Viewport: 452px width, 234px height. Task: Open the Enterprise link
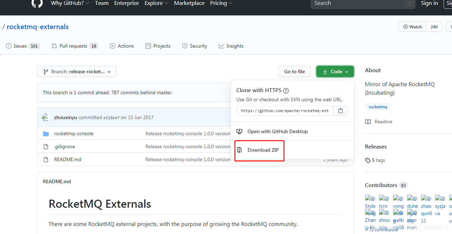click(x=126, y=3)
